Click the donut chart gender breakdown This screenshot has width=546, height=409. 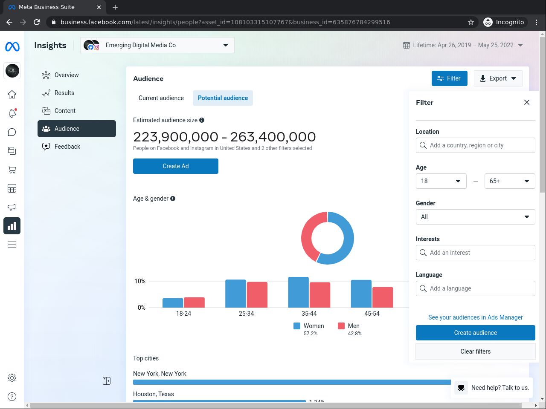point(328,238)
